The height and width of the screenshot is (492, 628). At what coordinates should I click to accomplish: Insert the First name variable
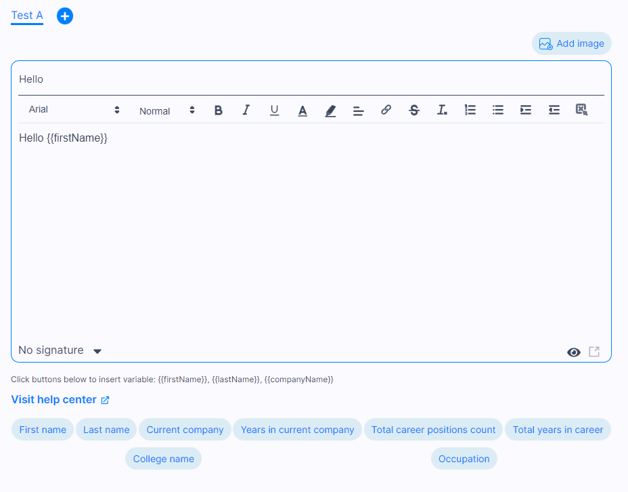pyautogui.click(x=43, y=430)
